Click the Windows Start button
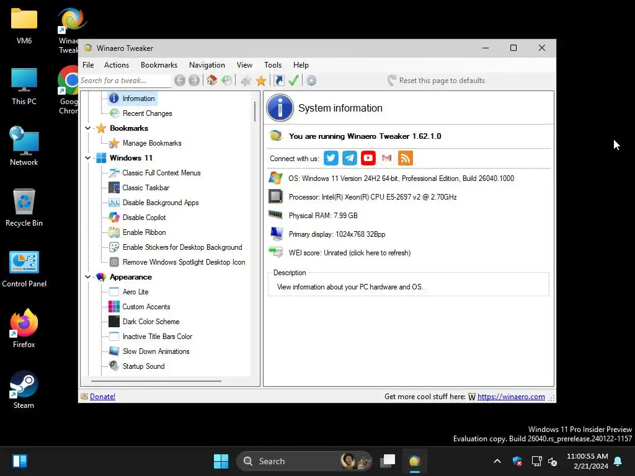The height and width of the screenshot is (476, 635). pos(221,461)
